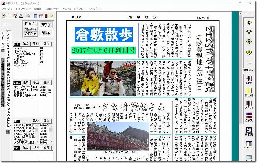Click the copy documents toolbar icon
The image size is (257, 163).
(15, 16)
